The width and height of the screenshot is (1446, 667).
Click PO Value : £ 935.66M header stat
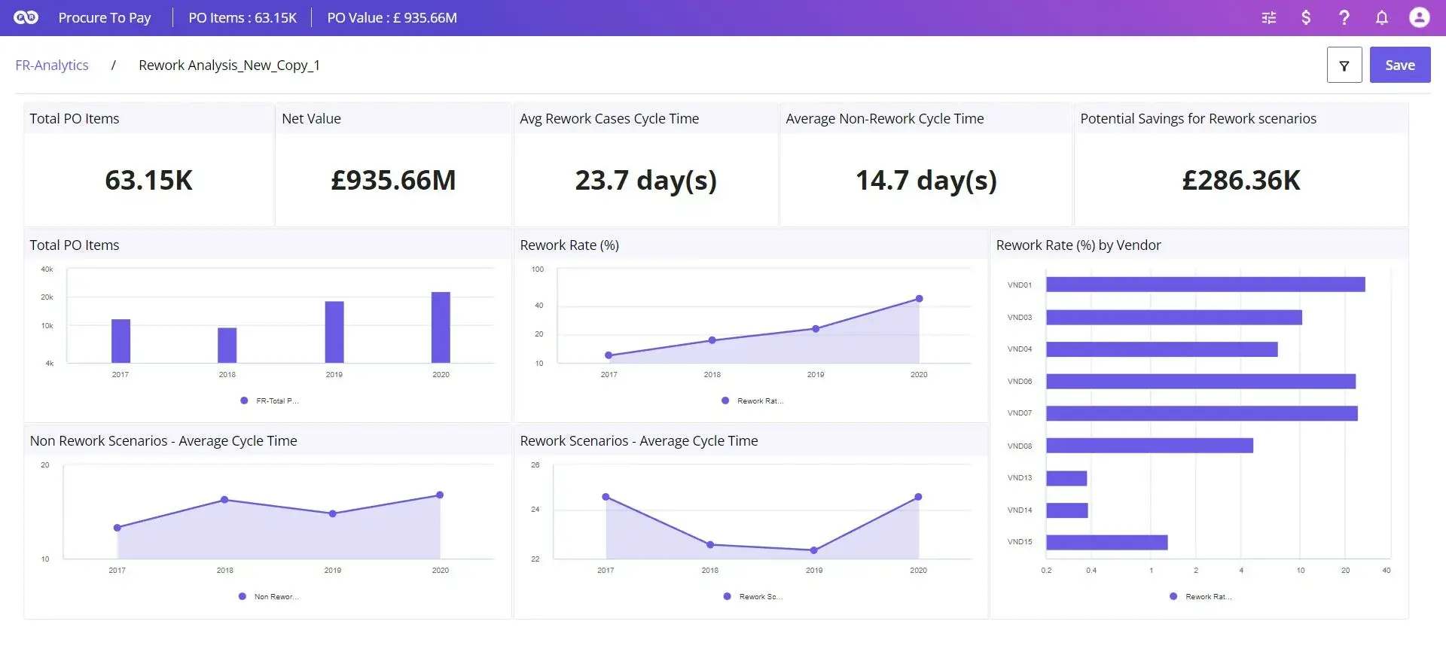coord(392,17)
